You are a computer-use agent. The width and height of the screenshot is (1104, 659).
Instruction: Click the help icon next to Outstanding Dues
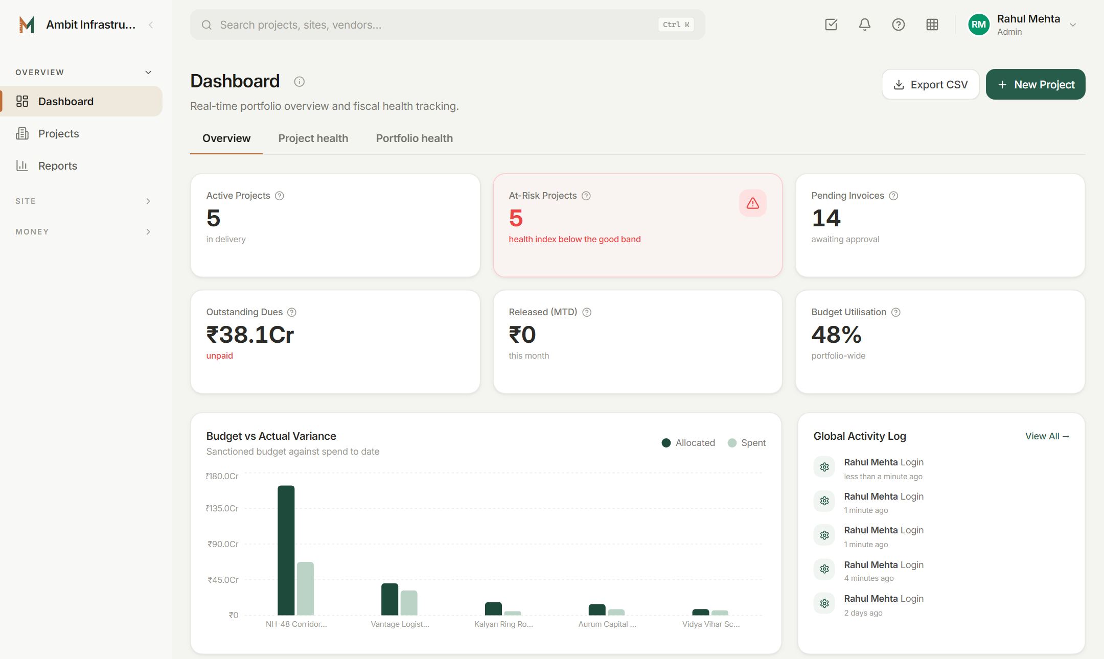pos(292,312)
